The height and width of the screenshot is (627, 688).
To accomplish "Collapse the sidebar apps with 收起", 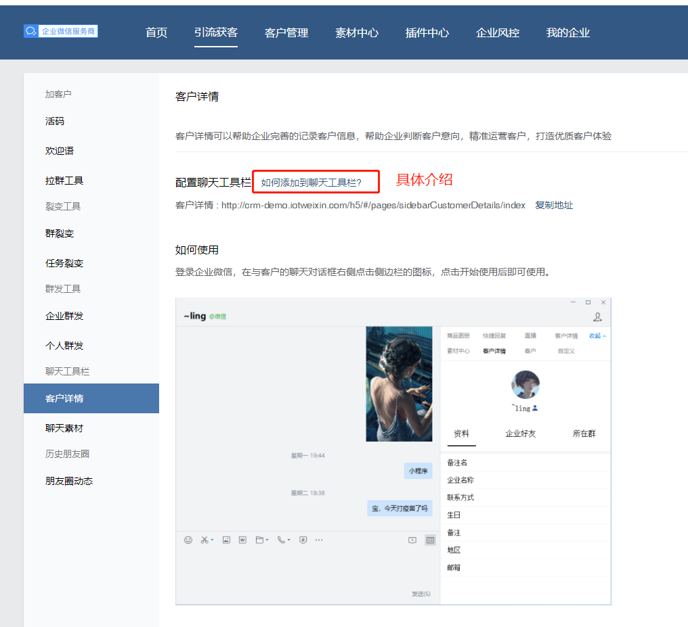I will point(597,335).
